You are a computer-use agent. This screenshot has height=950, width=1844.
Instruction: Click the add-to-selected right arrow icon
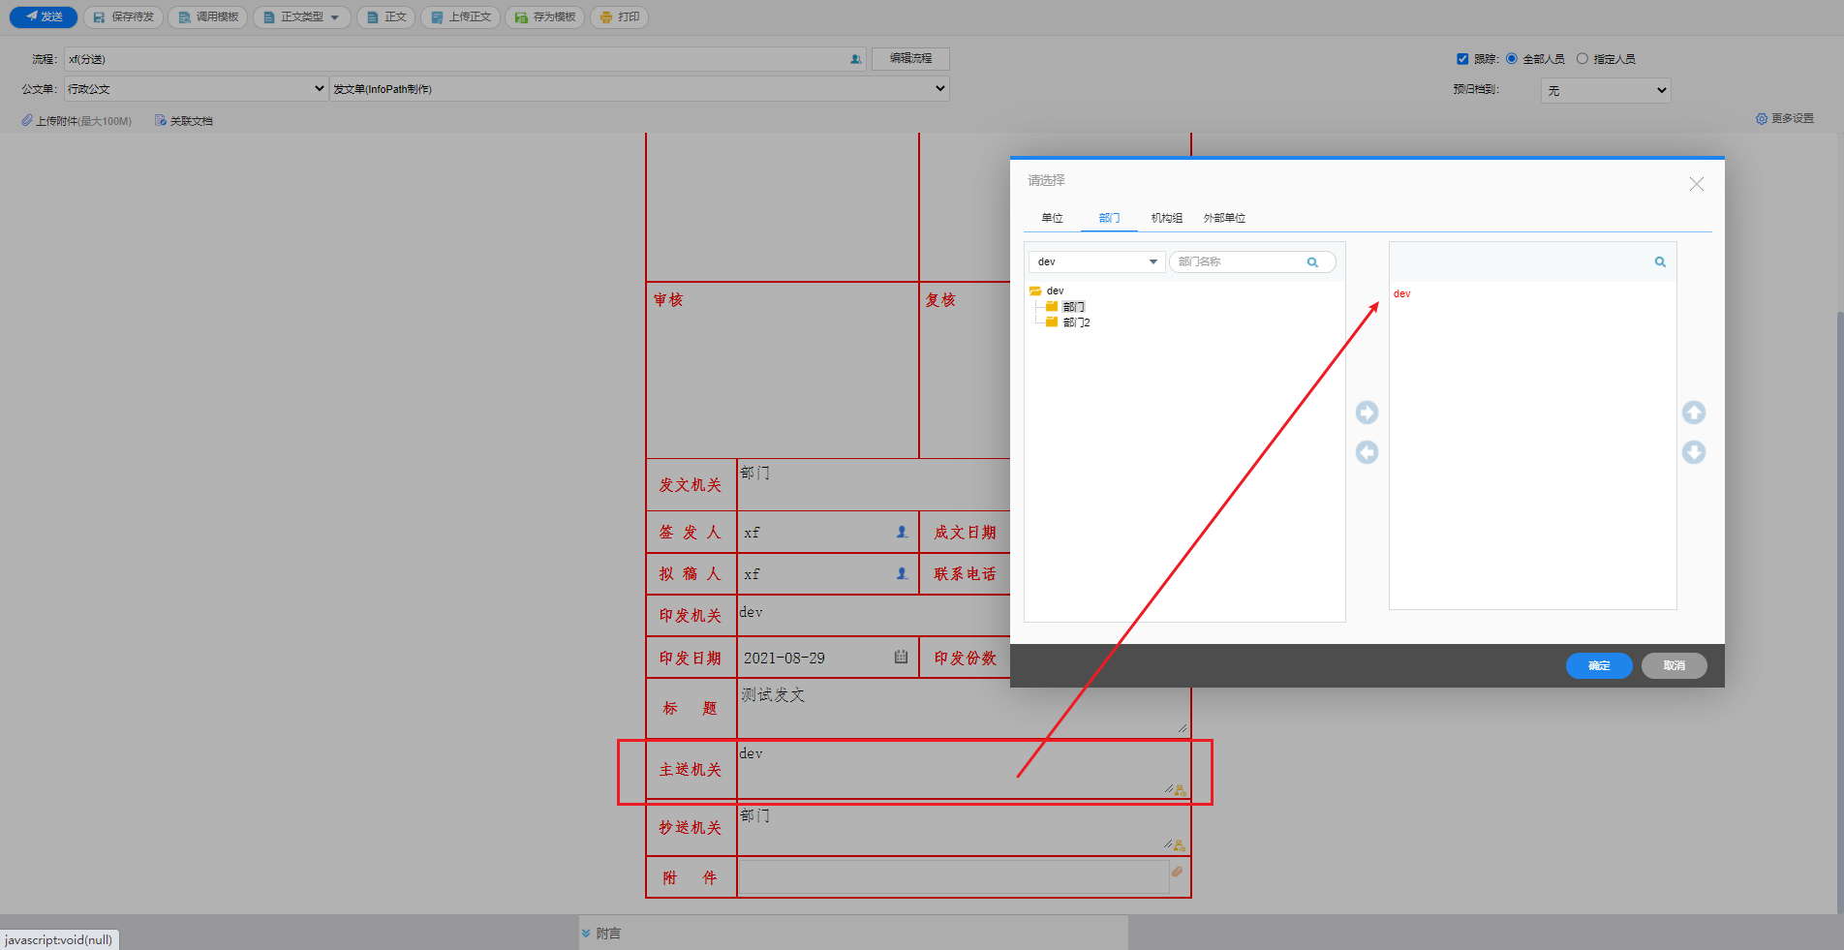pyautogui.click(x=1367, y=413)
